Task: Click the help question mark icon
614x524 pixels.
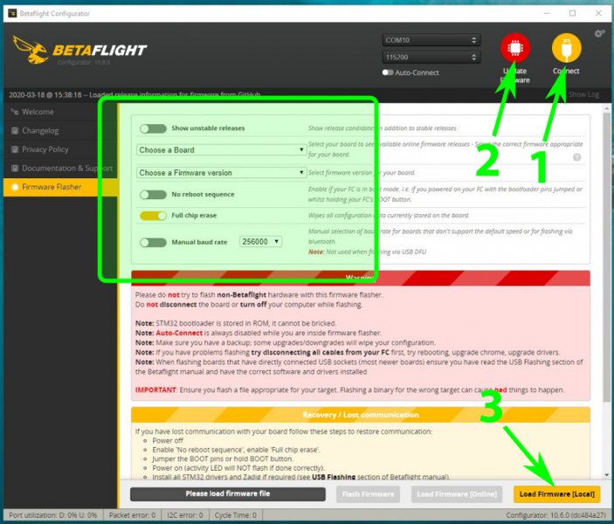Action: (x=576, y=157)
